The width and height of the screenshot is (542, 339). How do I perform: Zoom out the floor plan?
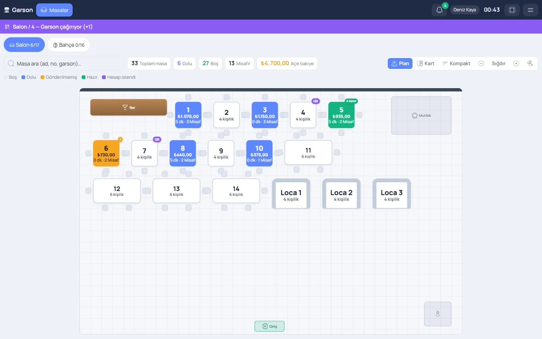point(481,64)
